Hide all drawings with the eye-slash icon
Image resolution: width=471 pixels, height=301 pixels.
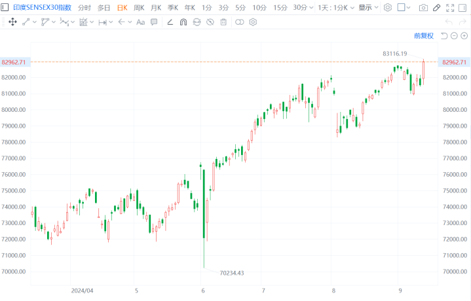pos(210,22)
